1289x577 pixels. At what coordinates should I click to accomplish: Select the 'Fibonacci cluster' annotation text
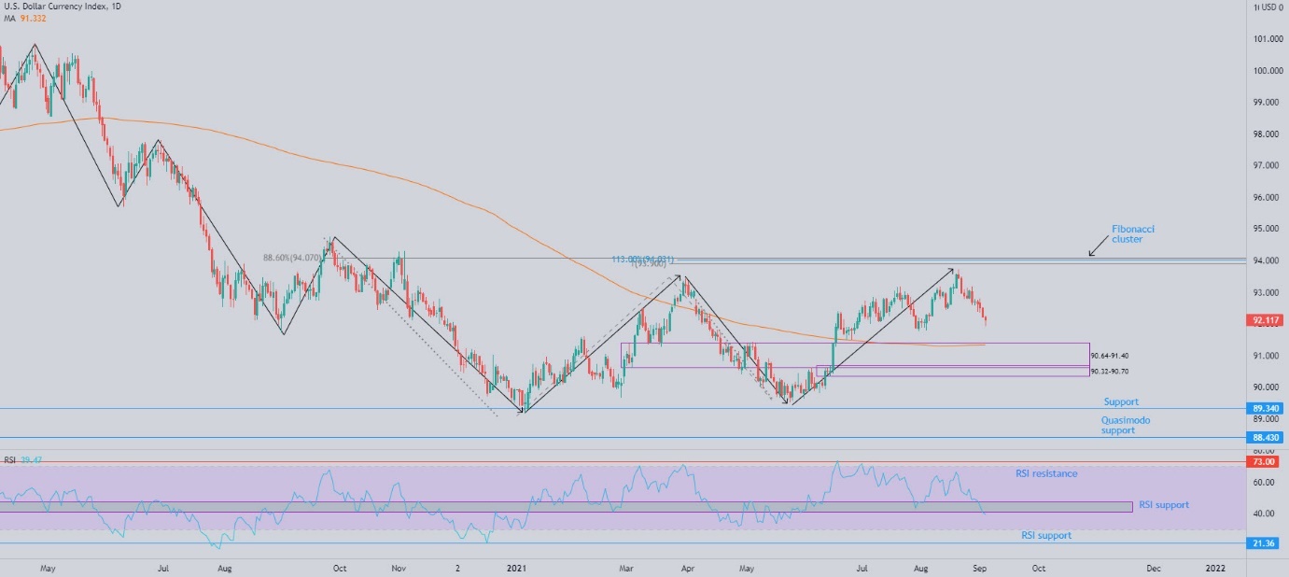point(1133,233)
